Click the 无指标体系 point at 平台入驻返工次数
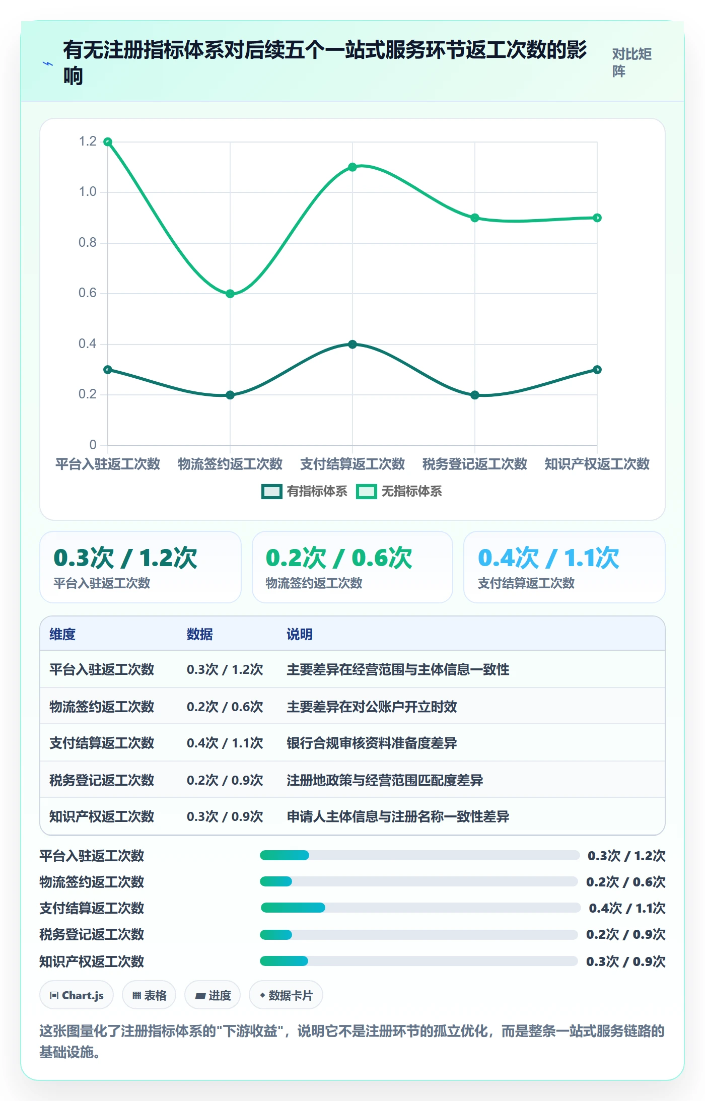This screenshot has height=1101, width=705. (x=108, y=142)
